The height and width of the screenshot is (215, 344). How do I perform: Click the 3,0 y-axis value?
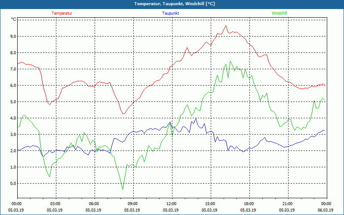coord(14,135)
